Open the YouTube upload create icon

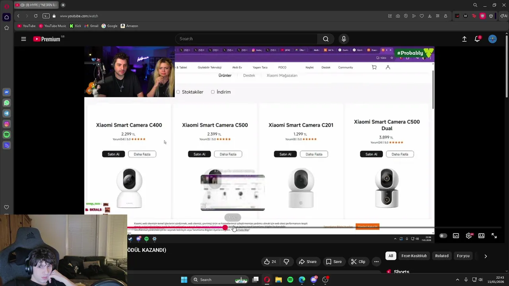point(464,39)
